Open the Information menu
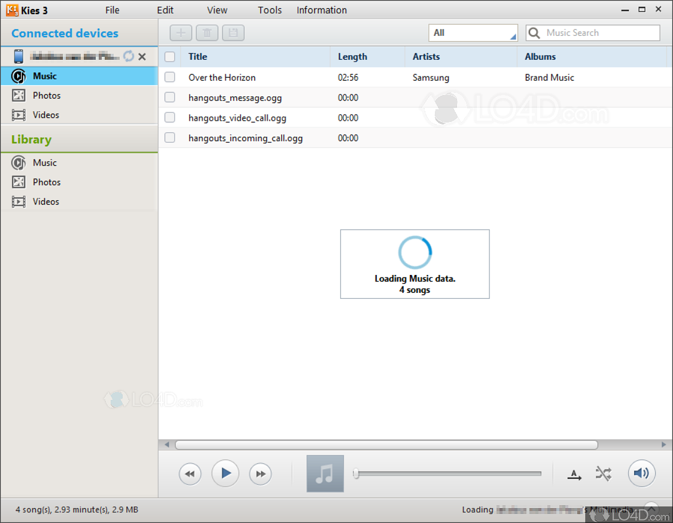Viewport: 673px width, 523px height. click(321, 10)
